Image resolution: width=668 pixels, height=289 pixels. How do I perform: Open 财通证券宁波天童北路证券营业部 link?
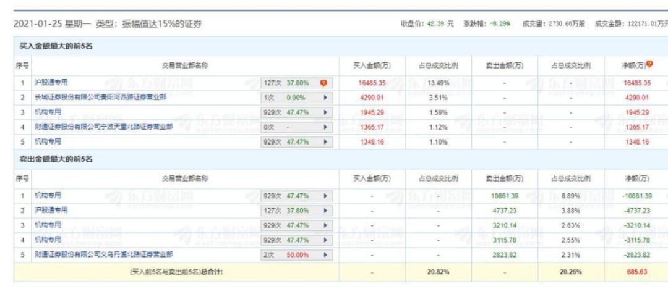coord(103,127)
